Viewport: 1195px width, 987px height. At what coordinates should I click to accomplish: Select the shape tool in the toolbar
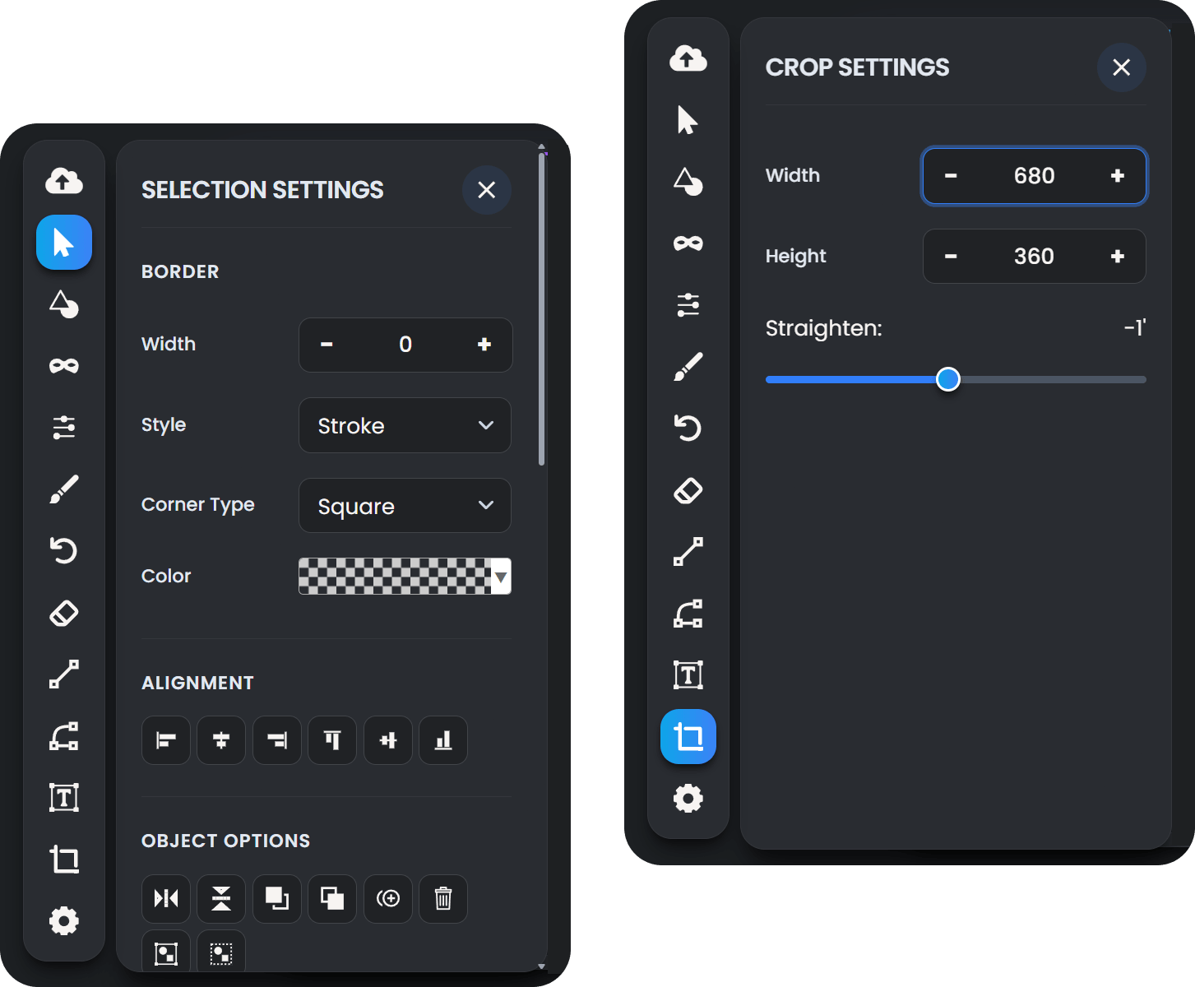64,306
